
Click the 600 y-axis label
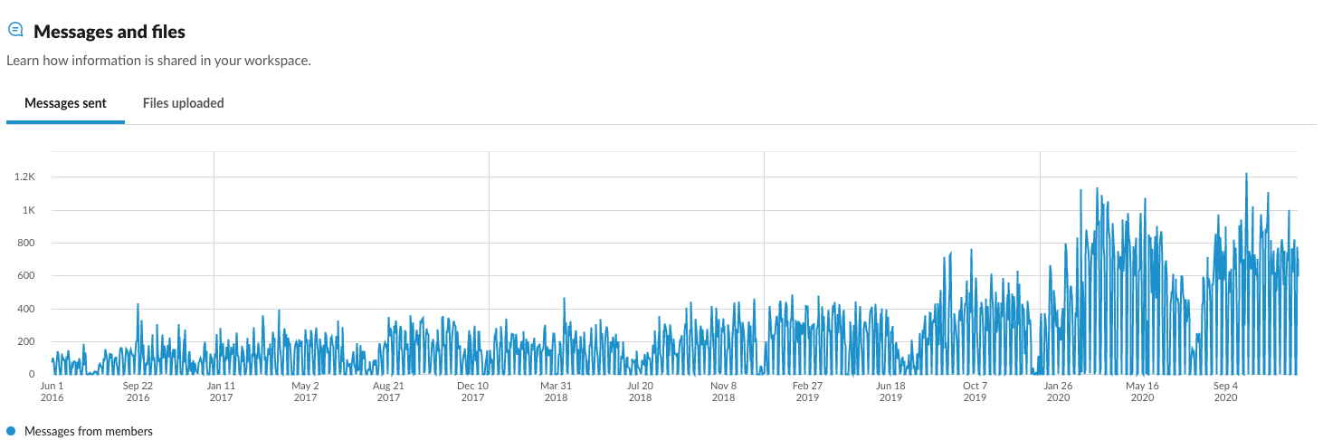tap(26, 275)
